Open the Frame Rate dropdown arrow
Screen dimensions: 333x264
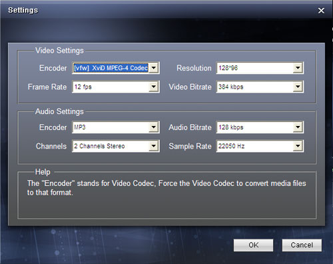(153, 87)
